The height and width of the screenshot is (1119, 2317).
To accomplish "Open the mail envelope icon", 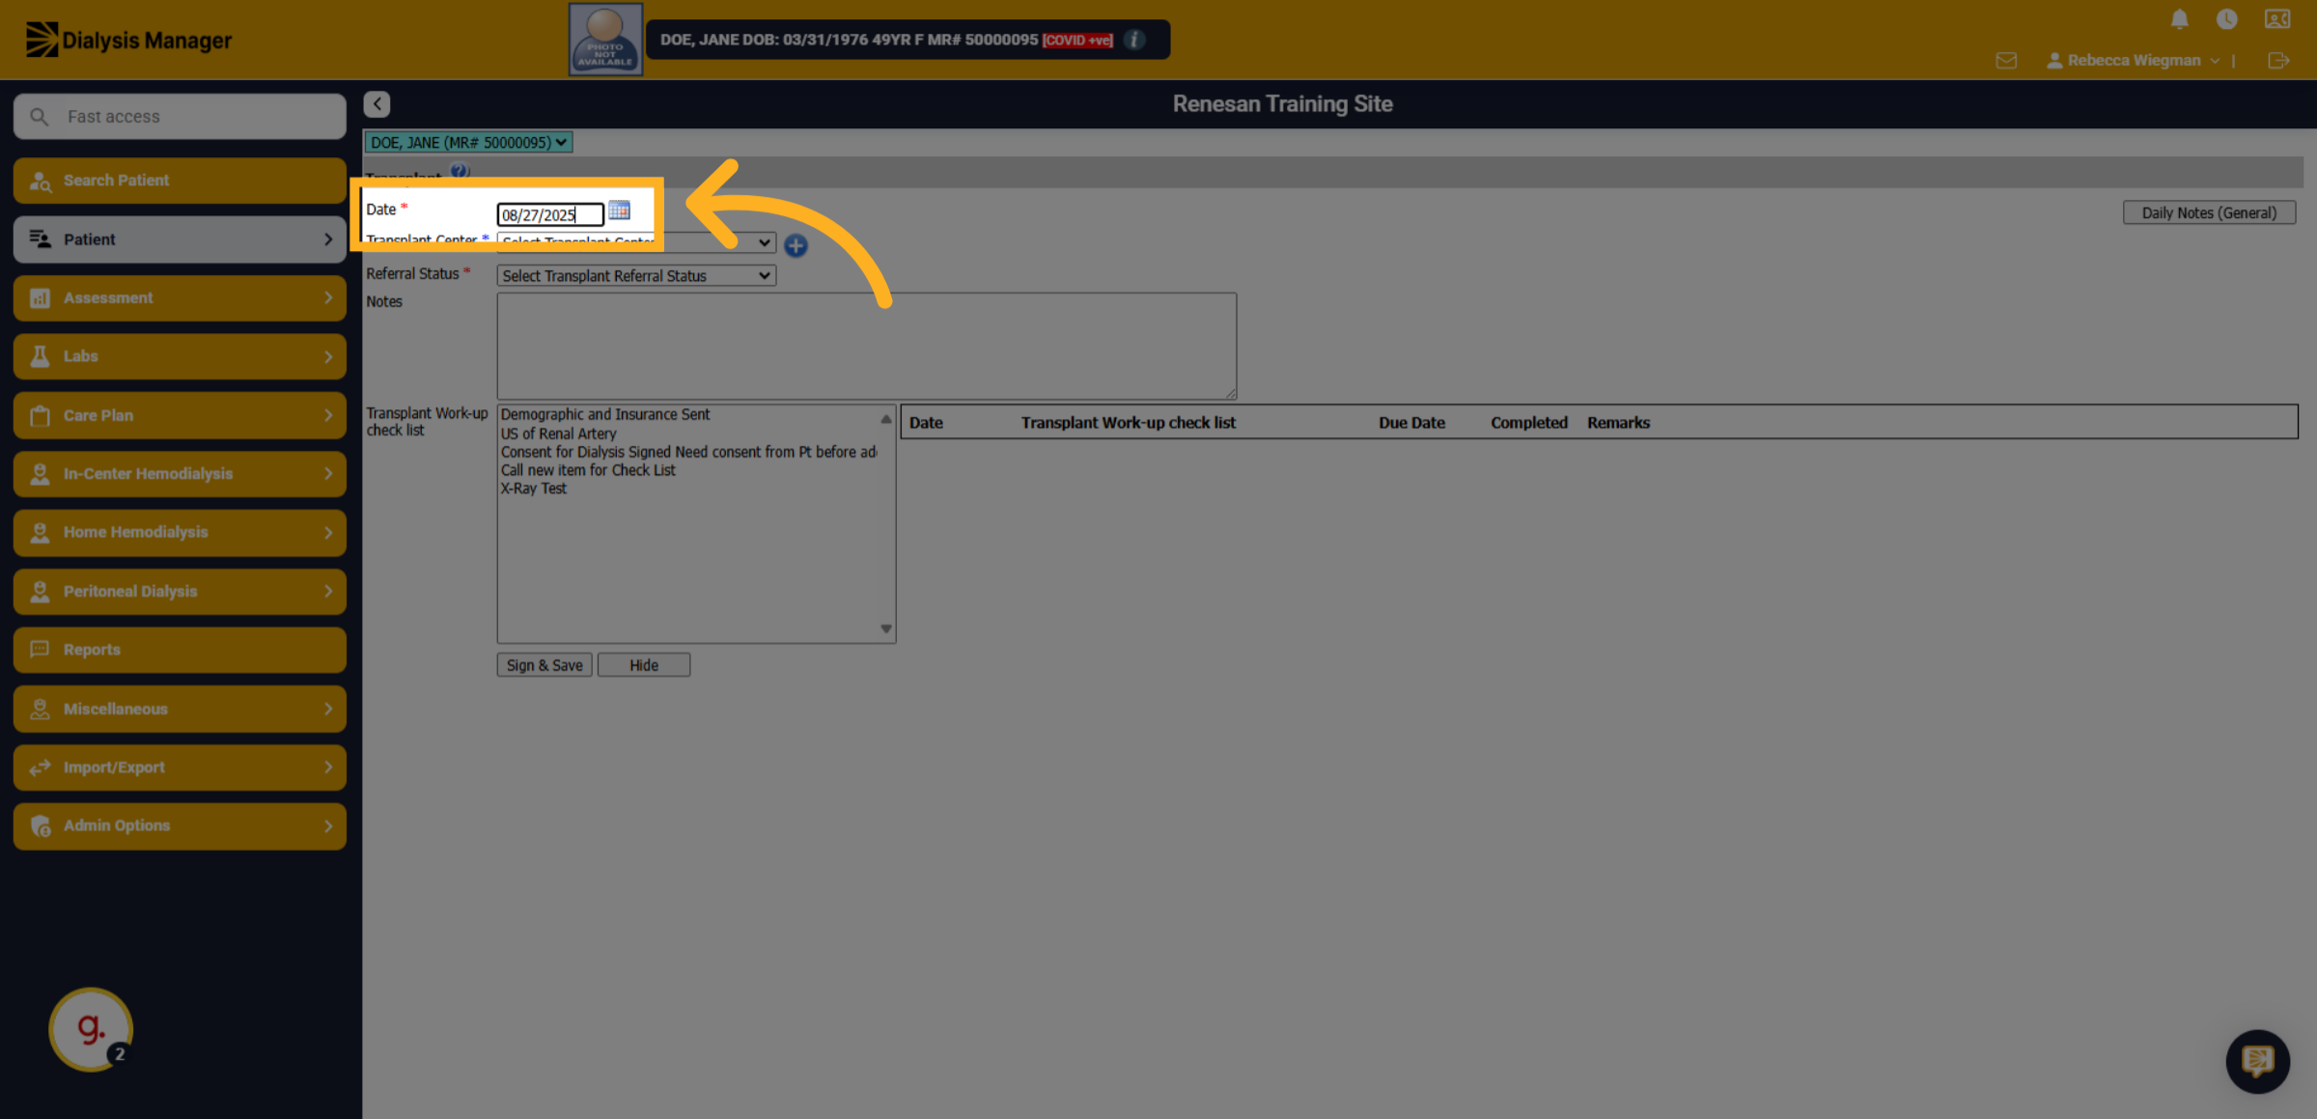I will coord(2006,61).
